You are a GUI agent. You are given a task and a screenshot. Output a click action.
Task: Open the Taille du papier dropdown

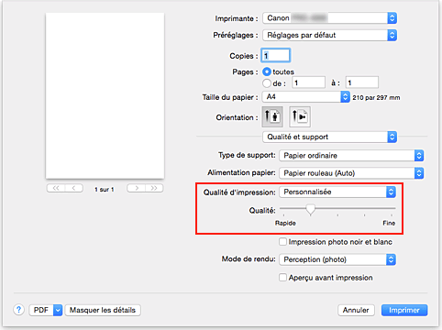click(305, 97)
